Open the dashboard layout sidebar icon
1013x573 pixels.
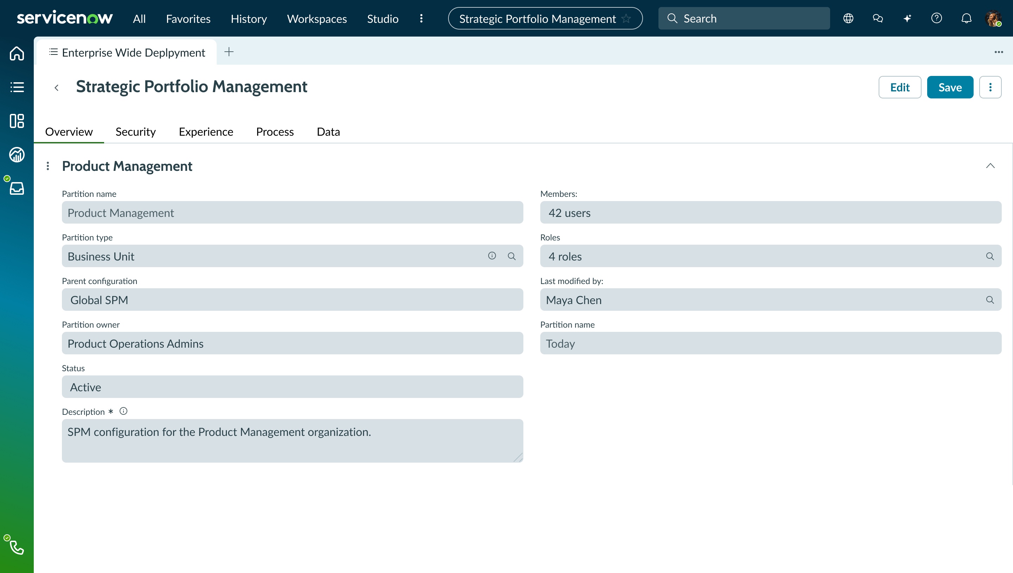pyautogui.click(x=17, y=121)
